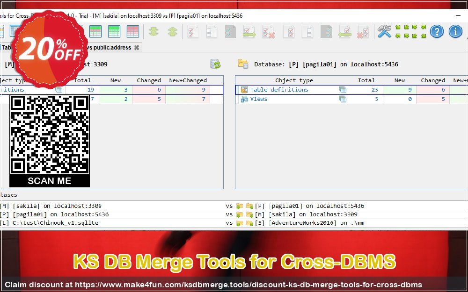The width and height of the screenshot is (468, 292).
Task: Click second checked-boxes document icon in toolbar
Action: coord(289,32)
